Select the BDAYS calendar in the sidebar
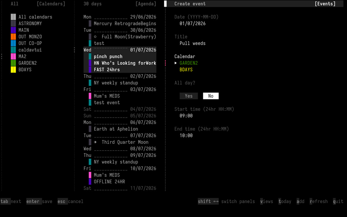The image size is (347, 217). [25, 70]
